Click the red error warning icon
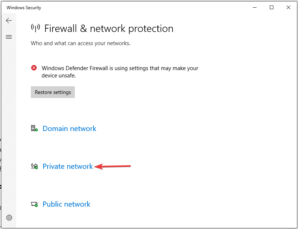The height and width of the screenshot is (229, 298). [34, 68]
